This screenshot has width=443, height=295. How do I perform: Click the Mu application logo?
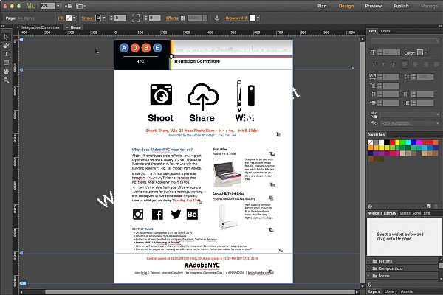point(31,6)
